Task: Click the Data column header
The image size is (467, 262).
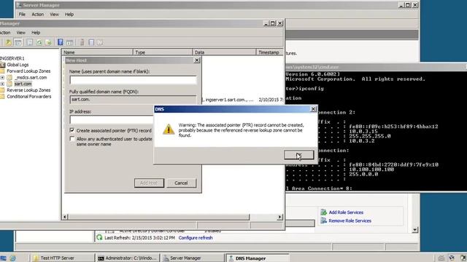Action: [x=225, y=52]
